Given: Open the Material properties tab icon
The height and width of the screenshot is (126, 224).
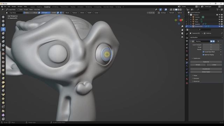Looking at the screenshot, I should [x=187, y=79].
